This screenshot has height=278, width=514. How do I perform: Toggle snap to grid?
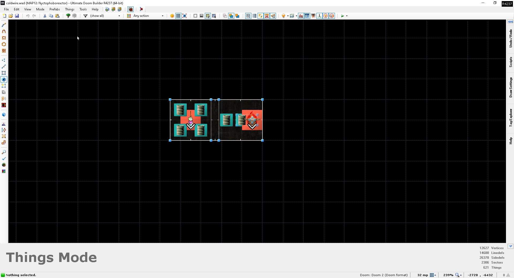click(248, 16)
